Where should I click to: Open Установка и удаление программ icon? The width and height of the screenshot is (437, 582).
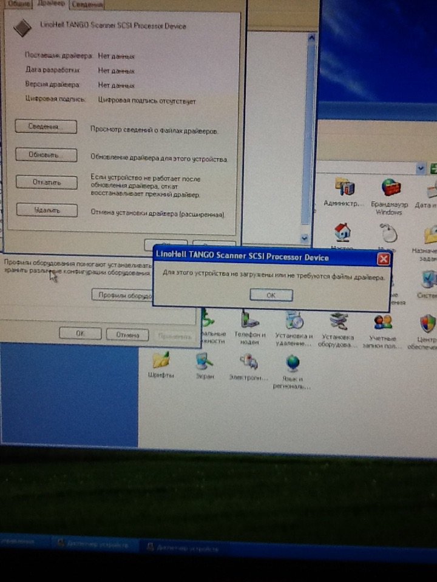294,329
